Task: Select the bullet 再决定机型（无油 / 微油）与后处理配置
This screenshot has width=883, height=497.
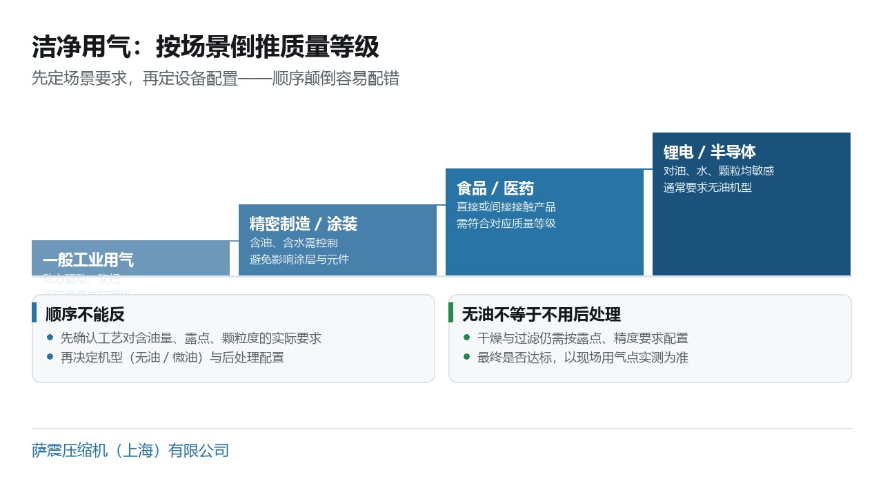Action: point(172,358)
